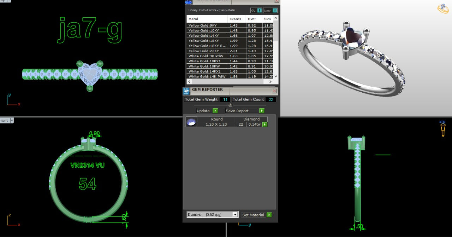Collapse the Gem Reporter summary with round arrow
Viewport: 452px width, 237px height.
tap(230, 105)
